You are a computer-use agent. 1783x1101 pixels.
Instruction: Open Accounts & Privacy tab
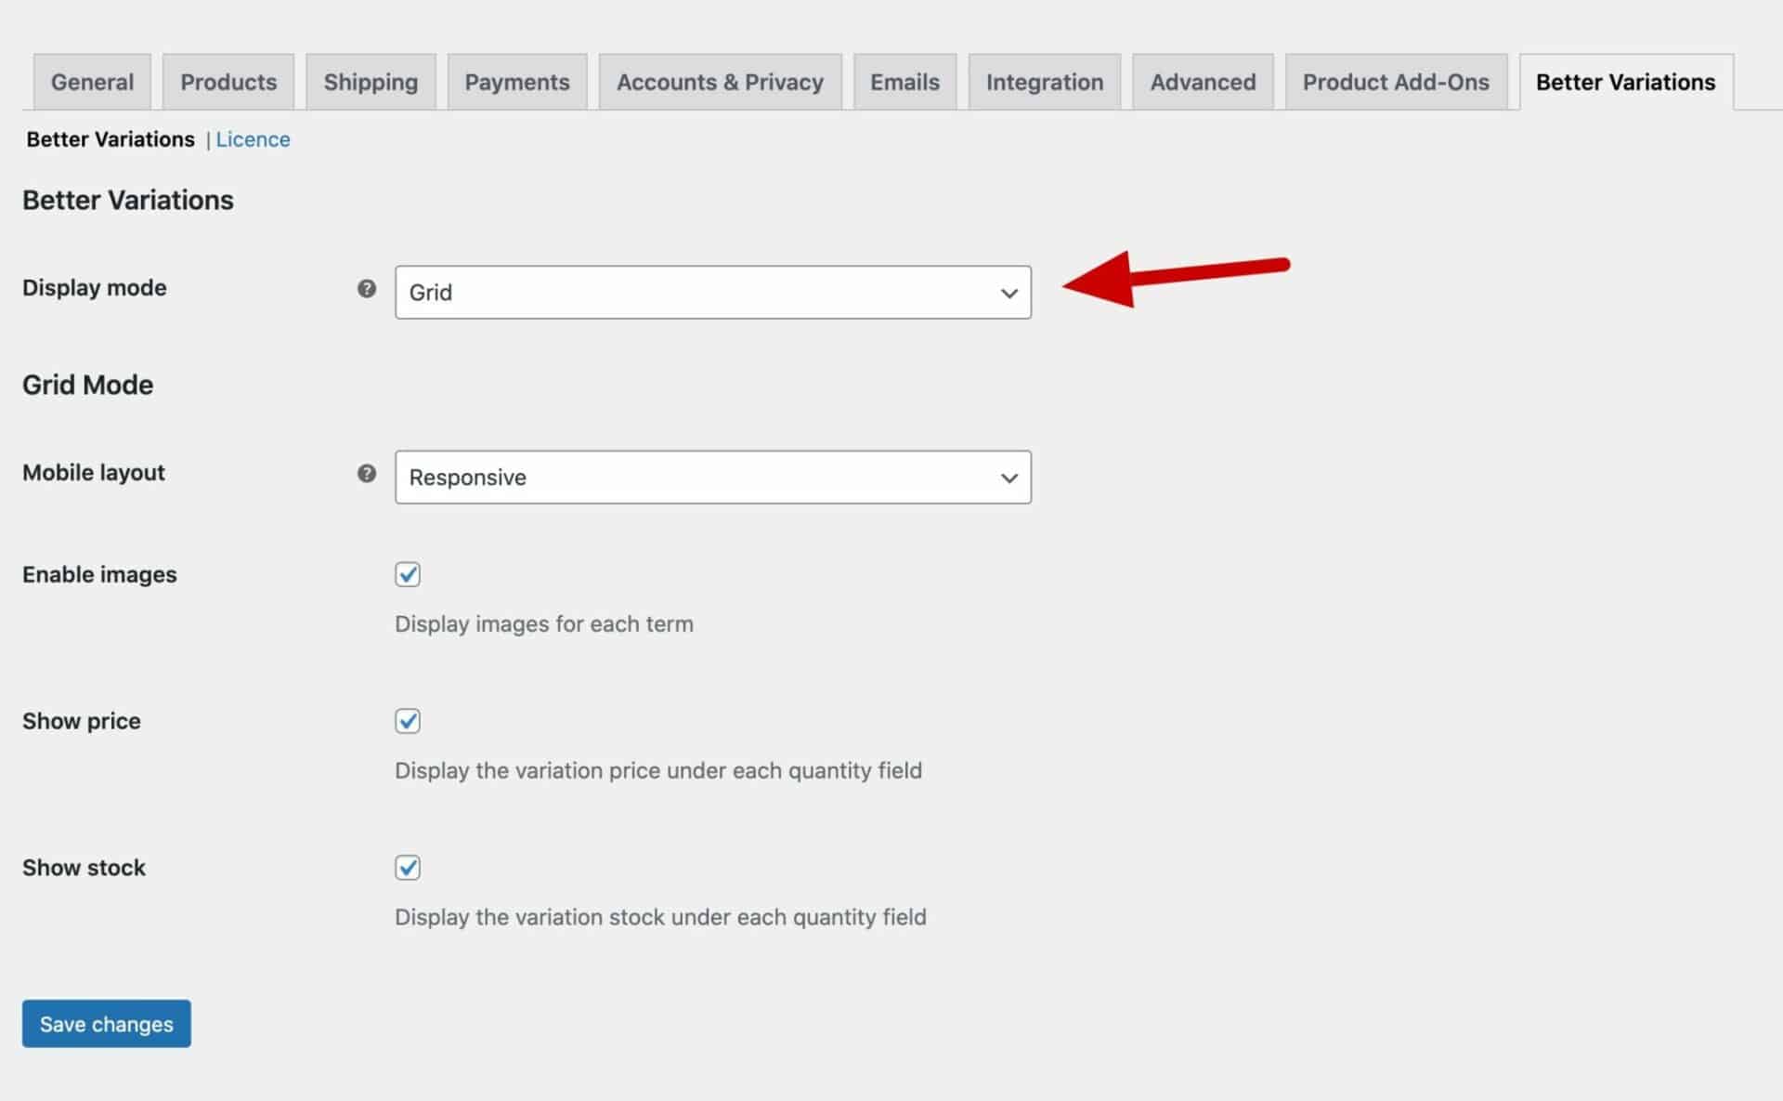pyautogui.click(x=720, y=82)
